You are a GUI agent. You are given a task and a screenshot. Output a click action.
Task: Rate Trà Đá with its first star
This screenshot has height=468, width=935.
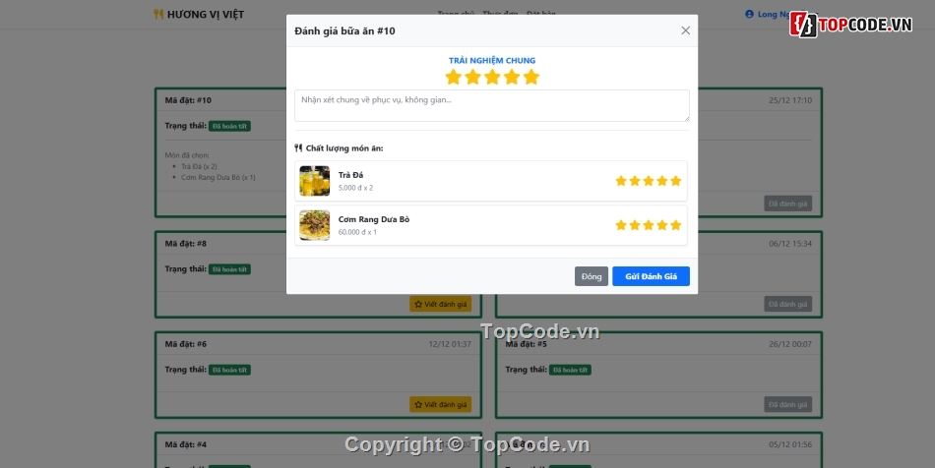pos(621,180)
